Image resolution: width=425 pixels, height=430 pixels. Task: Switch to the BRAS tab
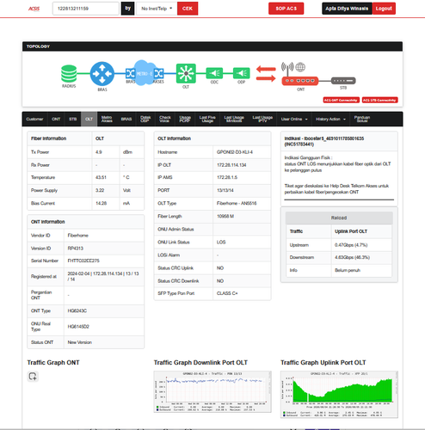coord(126,119)
